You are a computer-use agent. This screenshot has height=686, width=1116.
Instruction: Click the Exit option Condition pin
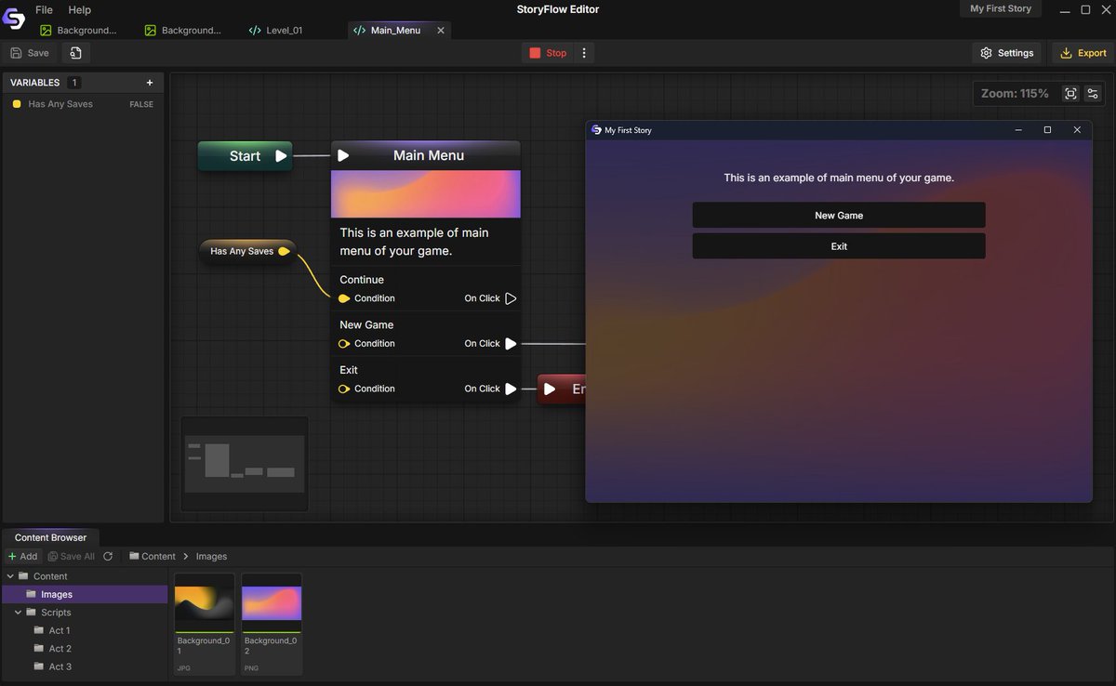[x=344, y=389]
